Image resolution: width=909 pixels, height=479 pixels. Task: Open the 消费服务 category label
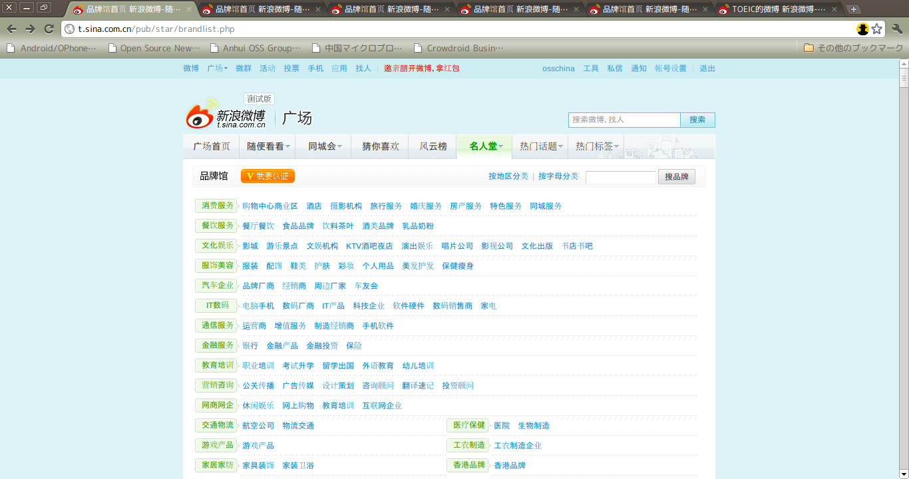click(x=216, y=206)
